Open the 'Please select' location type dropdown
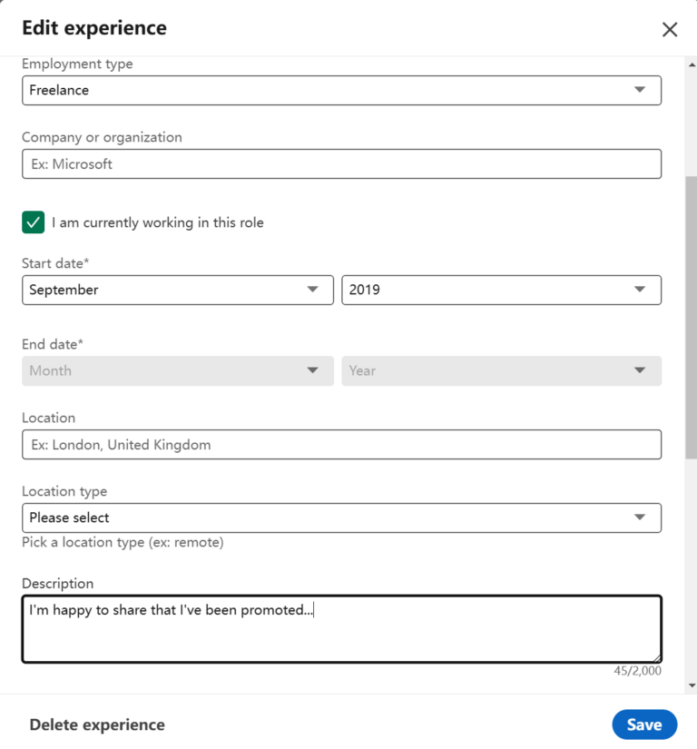 click(341, 517)
